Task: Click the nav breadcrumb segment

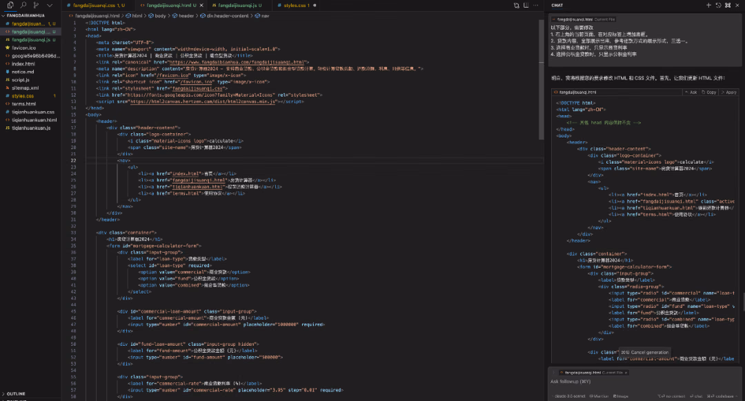Action: click(x=262, y=16)
